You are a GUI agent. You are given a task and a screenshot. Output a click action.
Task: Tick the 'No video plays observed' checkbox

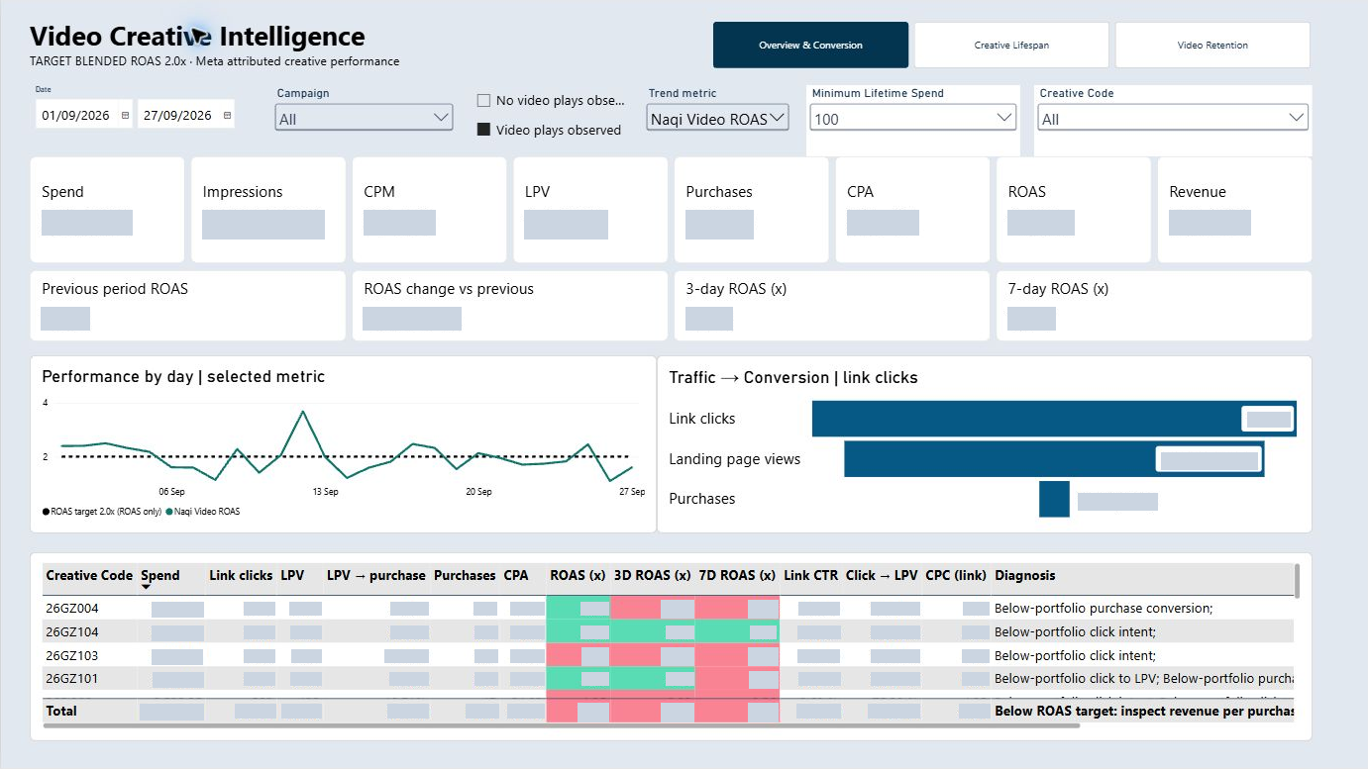coord(483,100)
